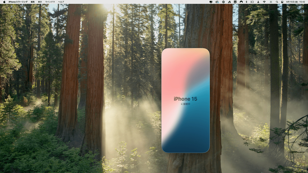The image size is (308, 173).
Task: Open the 1Password menu bar icon
Action: (223, 2)
